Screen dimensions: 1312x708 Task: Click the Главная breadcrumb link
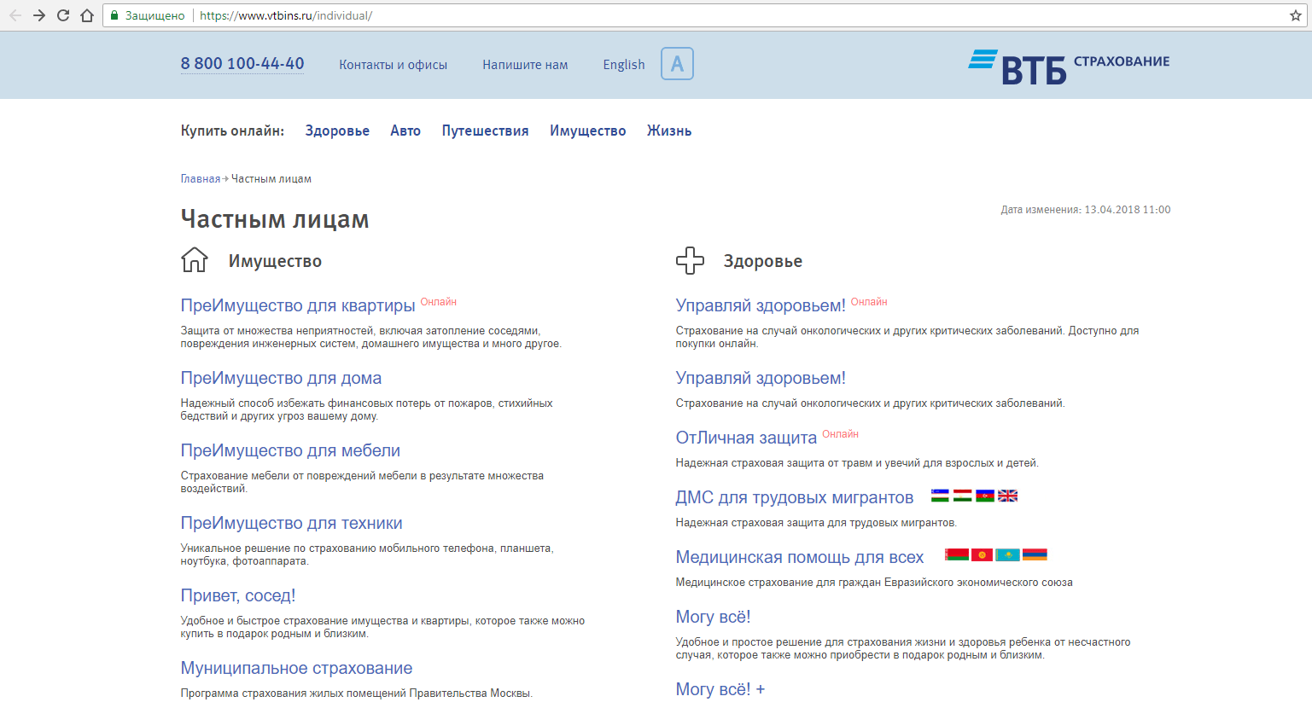201,179
